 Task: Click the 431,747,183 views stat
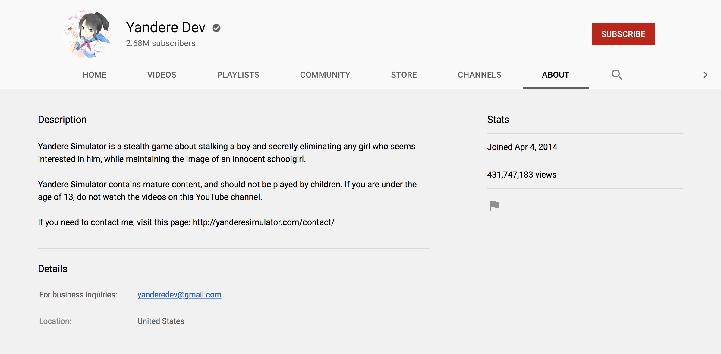coord(521,175)
